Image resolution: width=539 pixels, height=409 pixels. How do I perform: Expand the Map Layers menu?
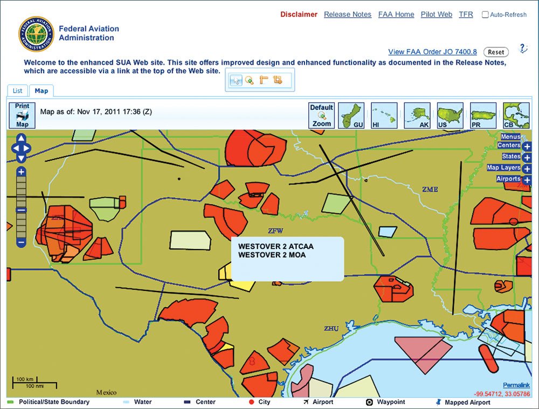click(527, 169)
